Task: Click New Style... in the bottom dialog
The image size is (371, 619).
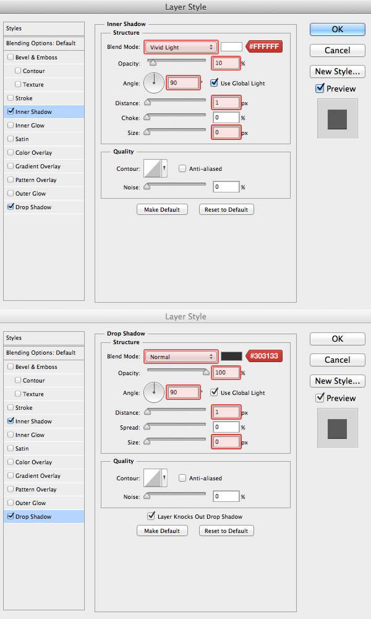Action: tap(338, 381)
